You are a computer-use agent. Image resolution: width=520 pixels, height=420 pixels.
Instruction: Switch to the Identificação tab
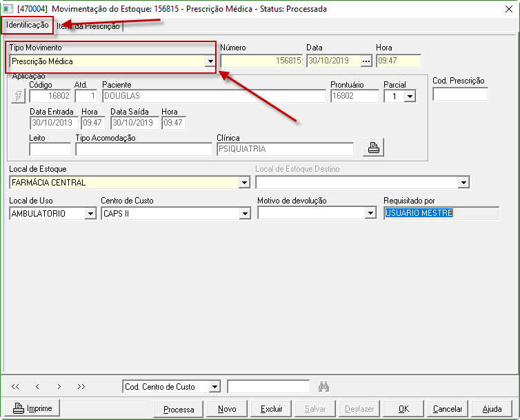point(27,25)
